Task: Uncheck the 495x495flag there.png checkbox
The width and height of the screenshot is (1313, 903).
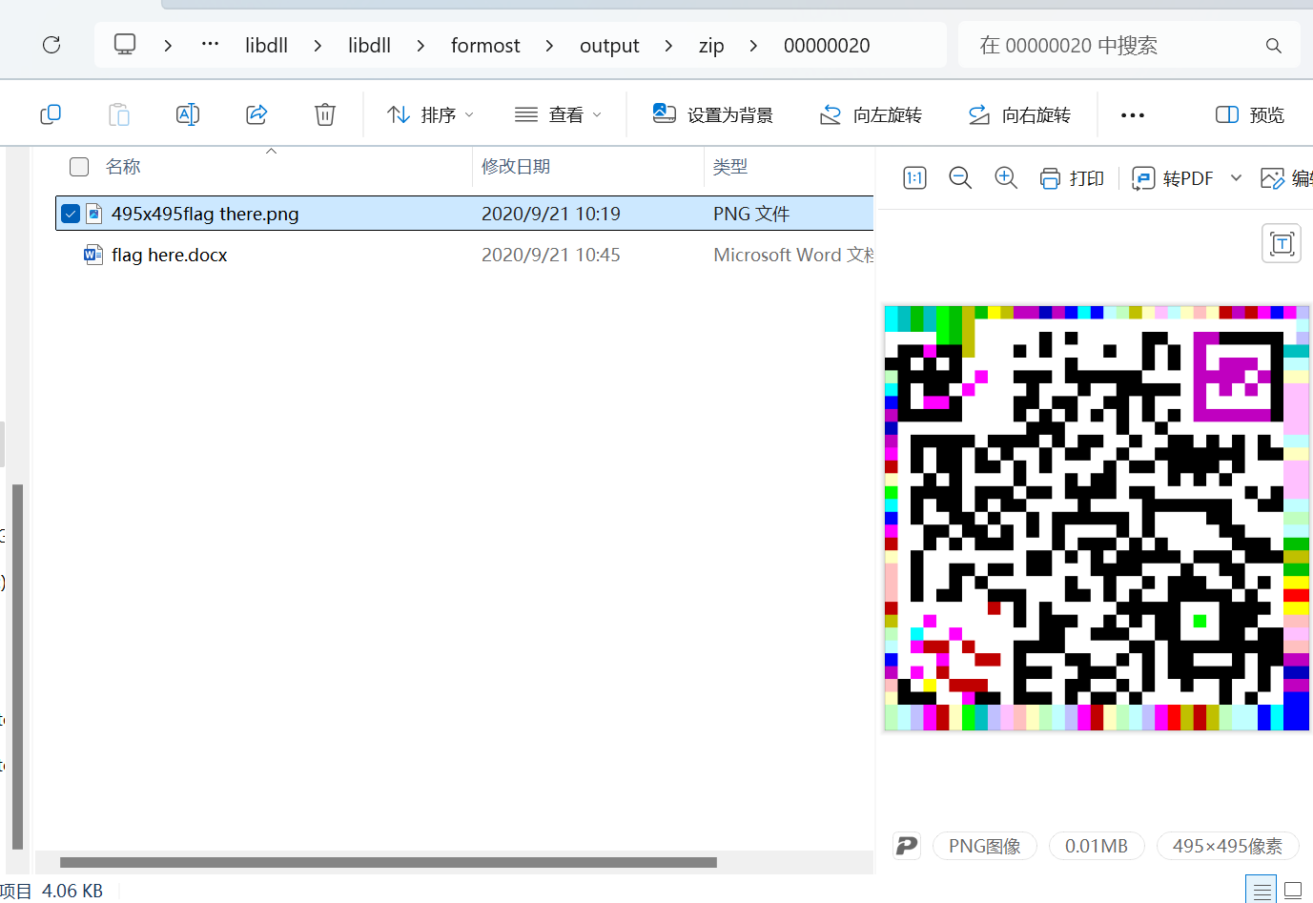Action: [71, 214]
